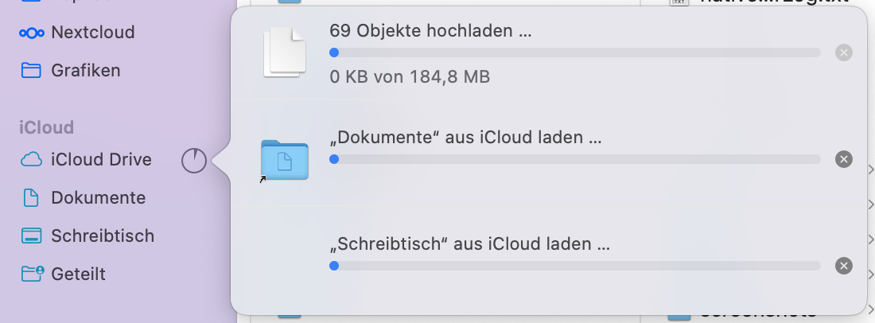875x323 pixels.
Task: Click the iCloud sync progress pie icon
Action: click(194, 161)
